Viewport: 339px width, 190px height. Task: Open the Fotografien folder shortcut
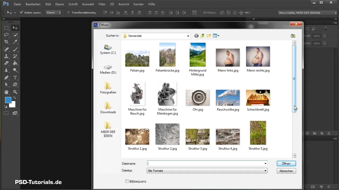[108, 88]
